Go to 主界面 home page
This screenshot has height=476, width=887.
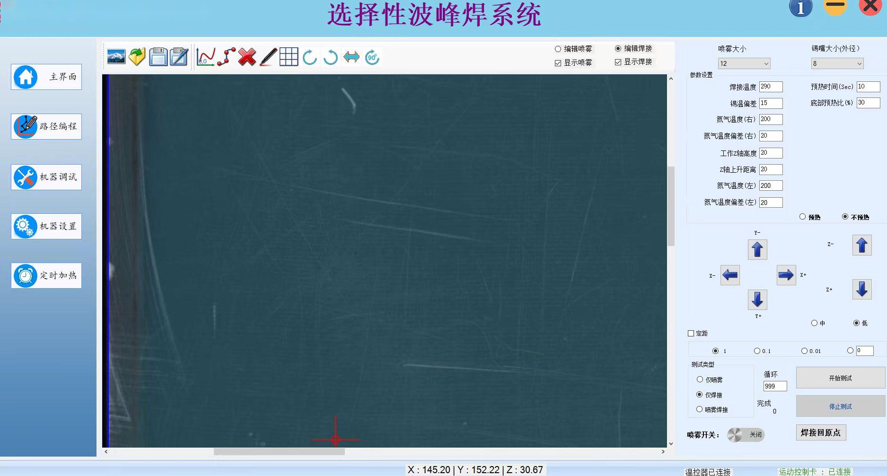pos(46,77)
